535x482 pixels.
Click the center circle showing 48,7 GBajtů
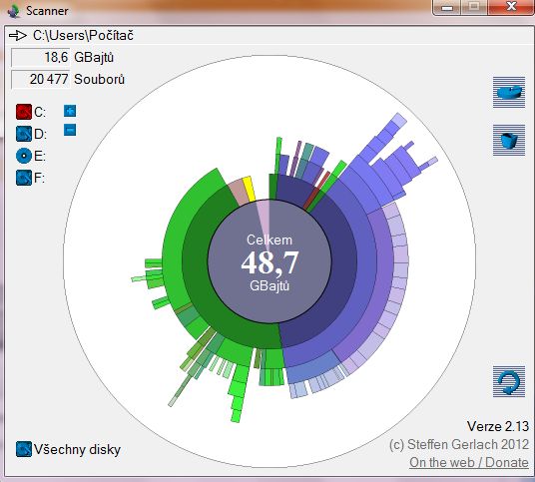(269, 261)
